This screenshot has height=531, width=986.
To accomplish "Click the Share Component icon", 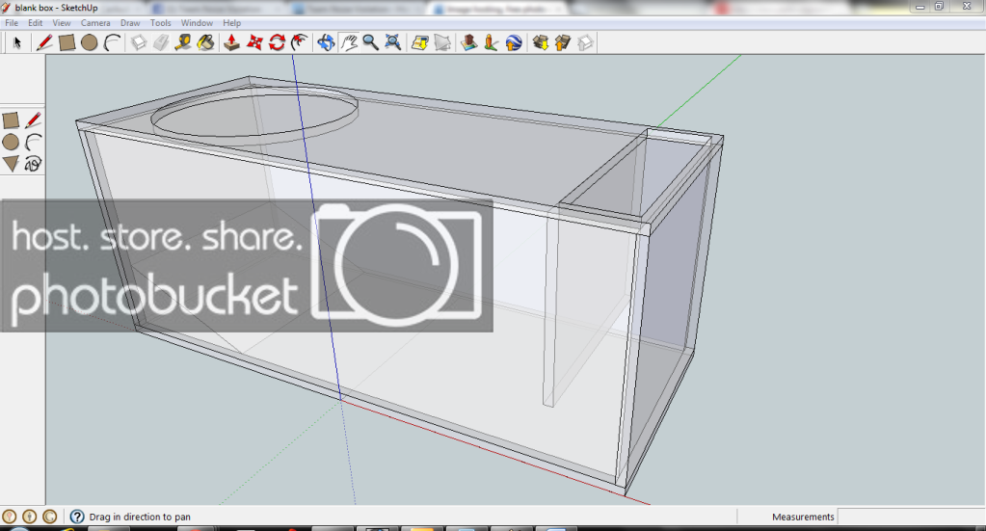I will [585, 42].
